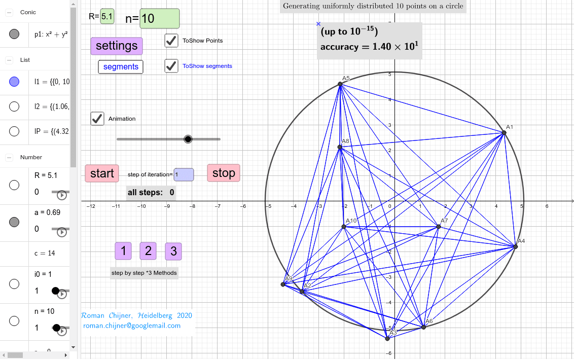This screenshot has width=575, height=360.
Task: Click the step of iteration input field
Action: (184, 174)
